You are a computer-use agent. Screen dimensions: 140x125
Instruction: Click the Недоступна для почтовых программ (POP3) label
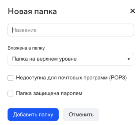[71, 78]
